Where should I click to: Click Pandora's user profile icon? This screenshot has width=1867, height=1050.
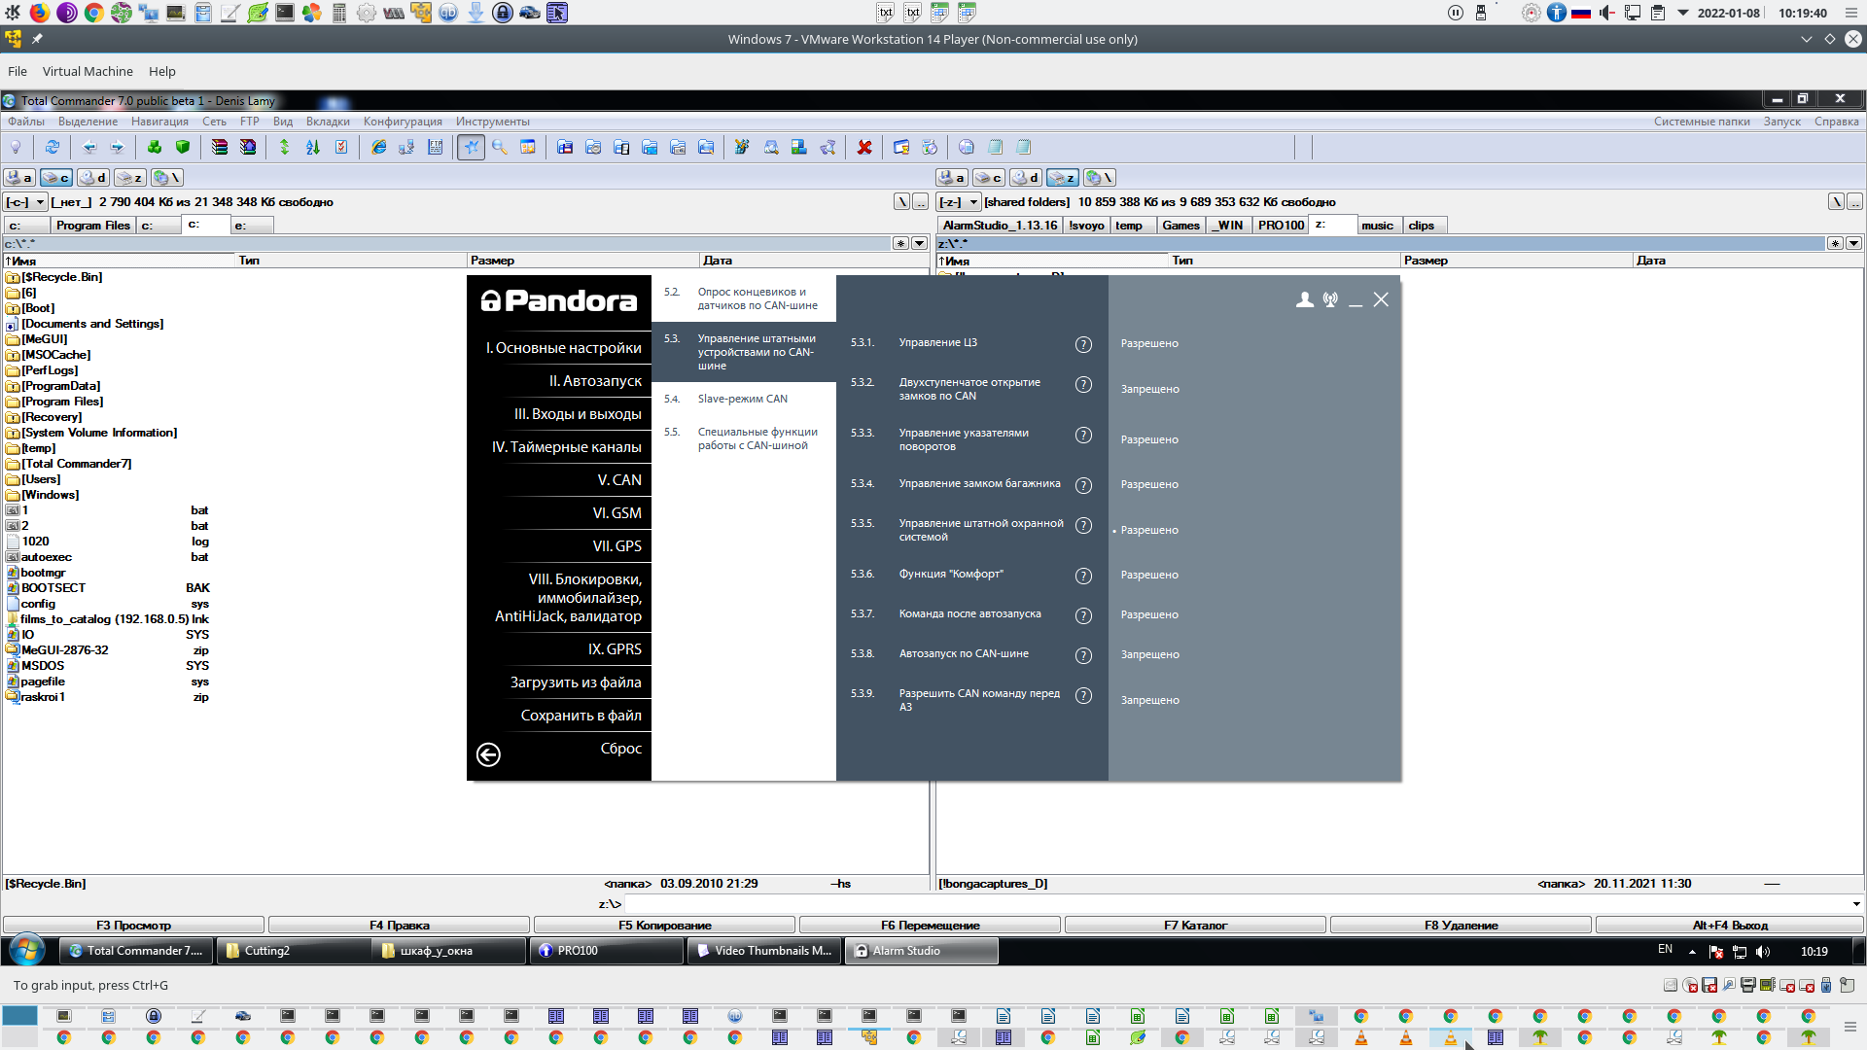[1304, 299]
